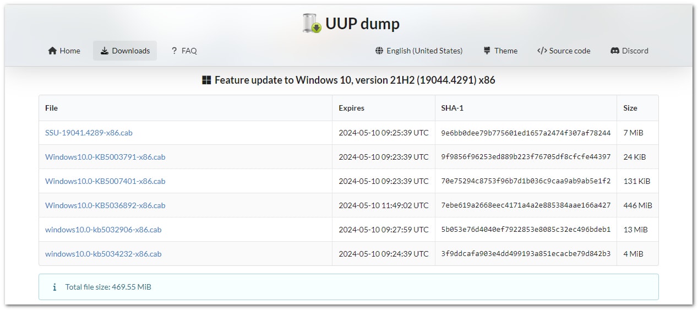Viewport: 698px width, 310px height.
Task: Open the Theme menu
Action: click(500, 51)
